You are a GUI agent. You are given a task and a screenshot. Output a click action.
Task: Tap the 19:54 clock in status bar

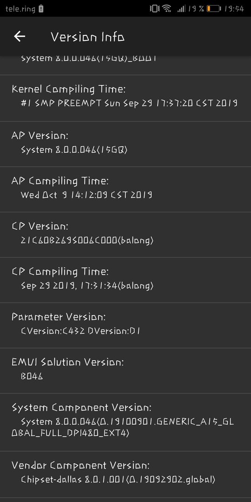234,9
